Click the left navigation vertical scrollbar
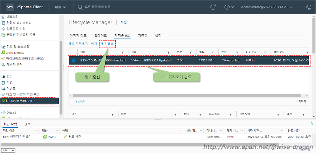The height and width of the screenshot is (153, 316). (61, 77)
